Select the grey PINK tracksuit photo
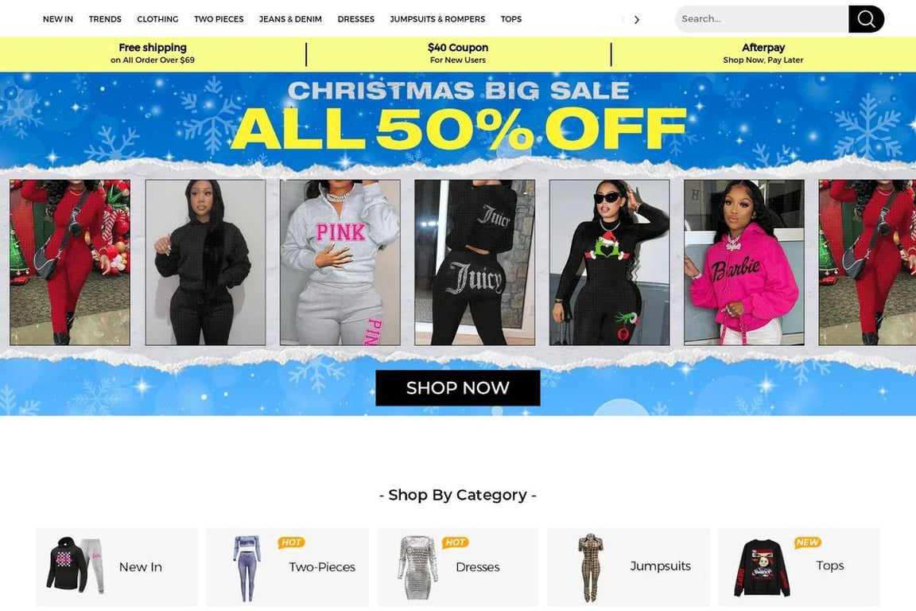 (340, 262)
